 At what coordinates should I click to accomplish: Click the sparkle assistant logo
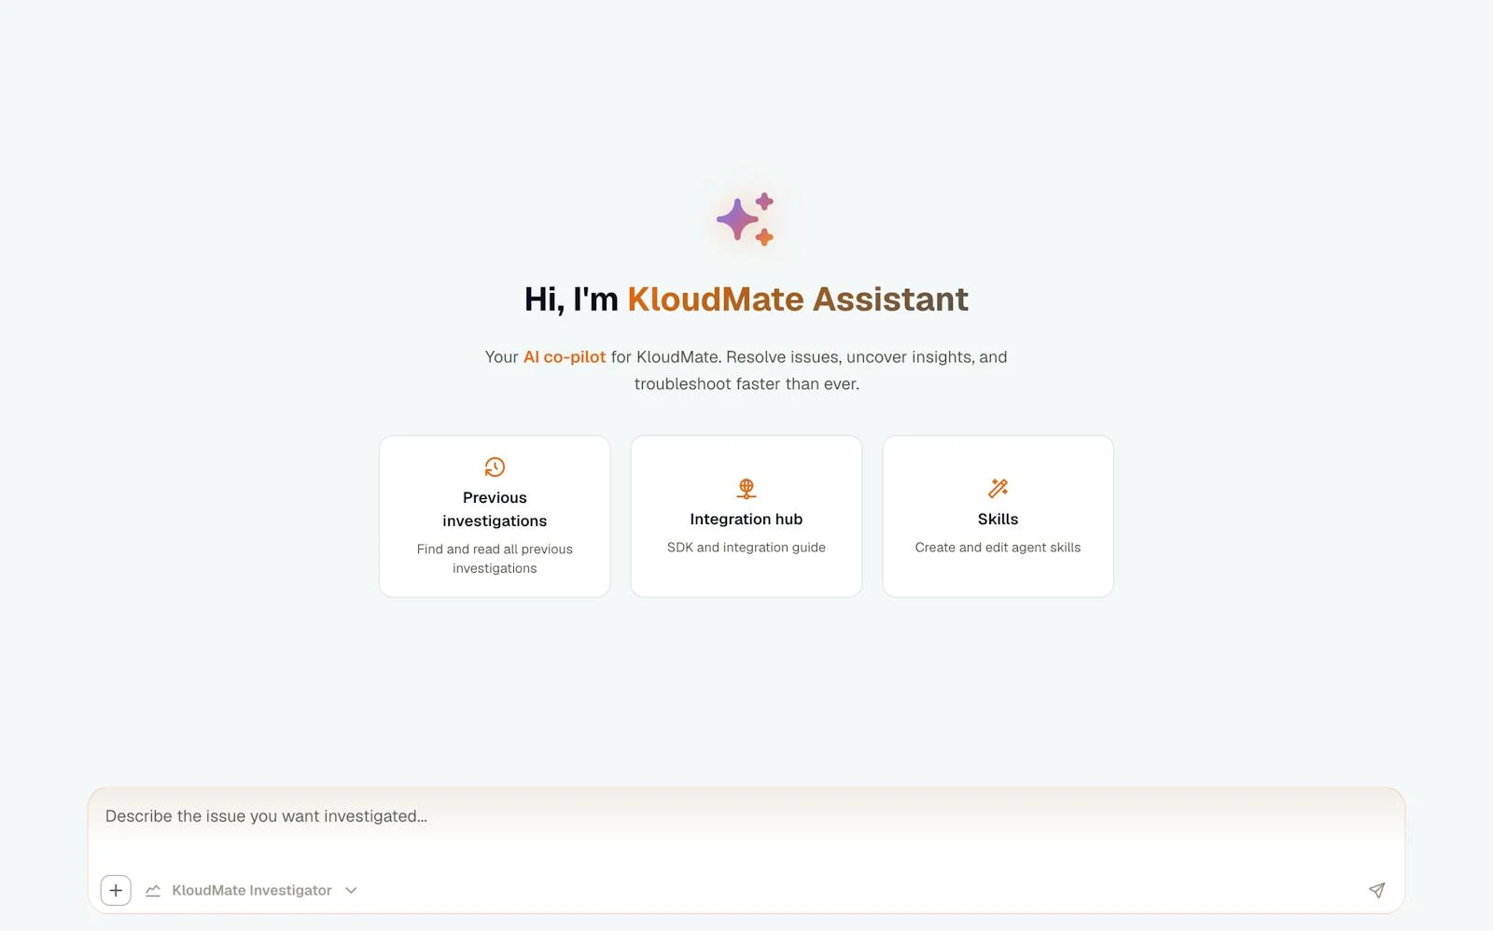tap(746, 219)
